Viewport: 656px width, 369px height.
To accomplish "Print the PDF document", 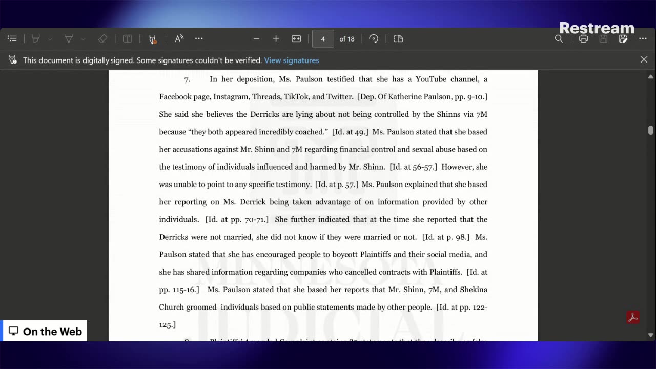I will point(583,38).
